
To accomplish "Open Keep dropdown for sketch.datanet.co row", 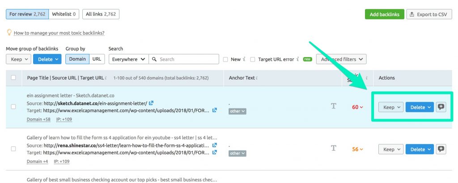I will click(391, 107).
